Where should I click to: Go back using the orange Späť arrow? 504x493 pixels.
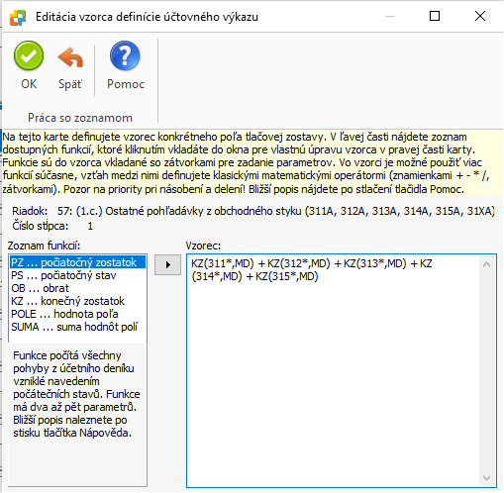[70, 57]
